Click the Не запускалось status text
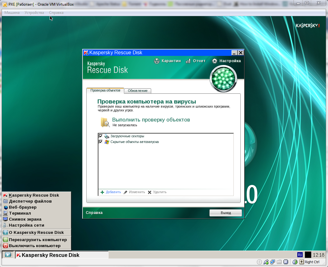The width and height of the screenshot is (328, 267). 125,125
